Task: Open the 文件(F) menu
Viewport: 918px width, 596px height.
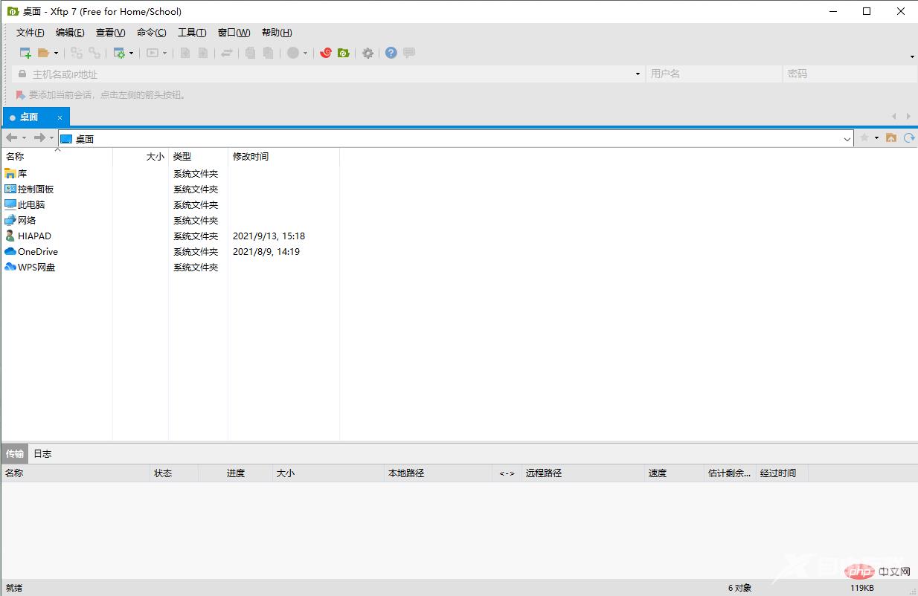Action: click(30, 33)
